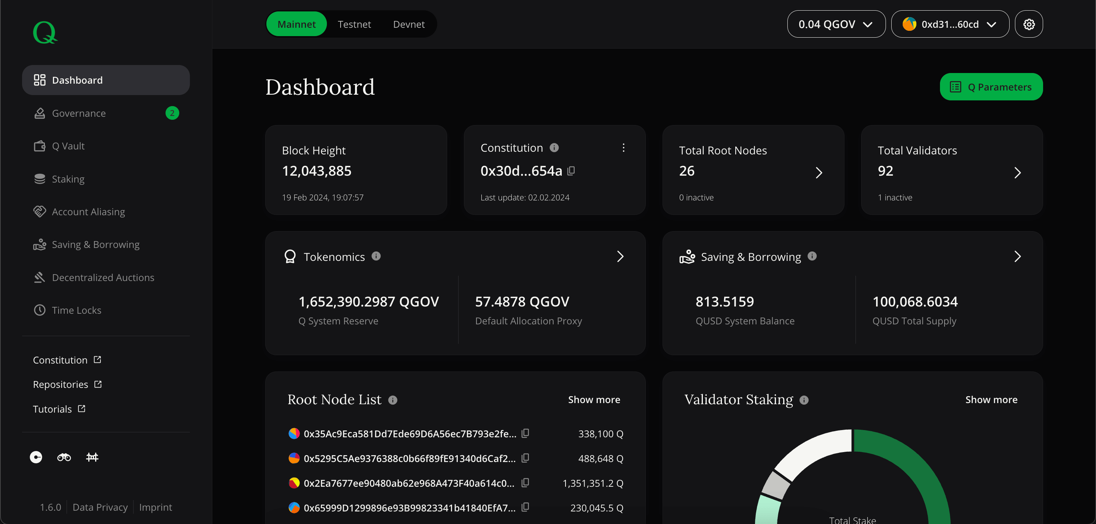The width and height of the screenshot is (1096, 524).
Task: Click the Q Parameters button
Action: 991,87
